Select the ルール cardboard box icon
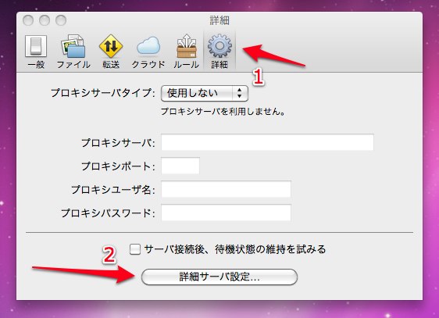This screenshot has height=318, width=439. click(187, 46)
